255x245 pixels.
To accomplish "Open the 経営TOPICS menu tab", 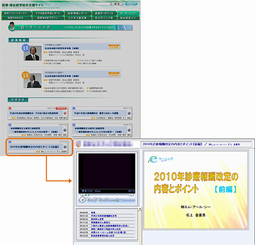I will [16, 18].
